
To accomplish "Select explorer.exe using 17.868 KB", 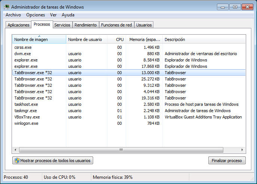I will [129, 66].
